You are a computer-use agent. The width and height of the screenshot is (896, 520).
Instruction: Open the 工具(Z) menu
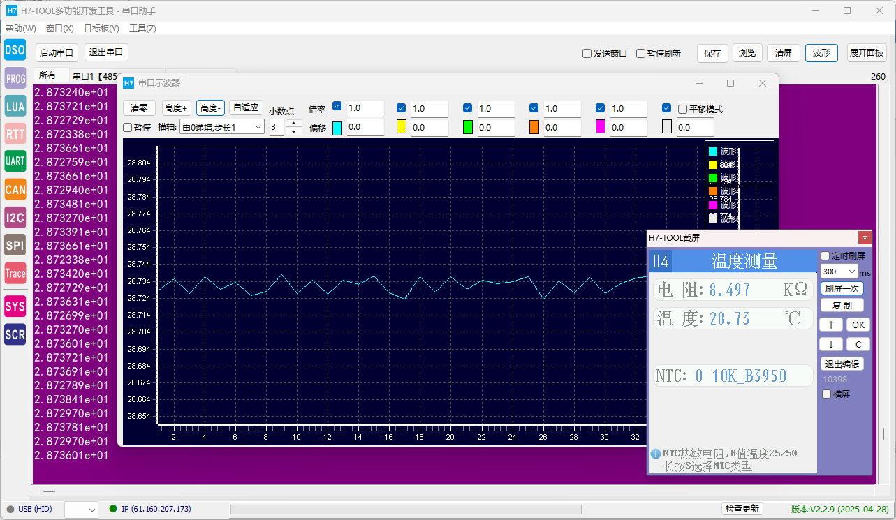tap(142, 29)
